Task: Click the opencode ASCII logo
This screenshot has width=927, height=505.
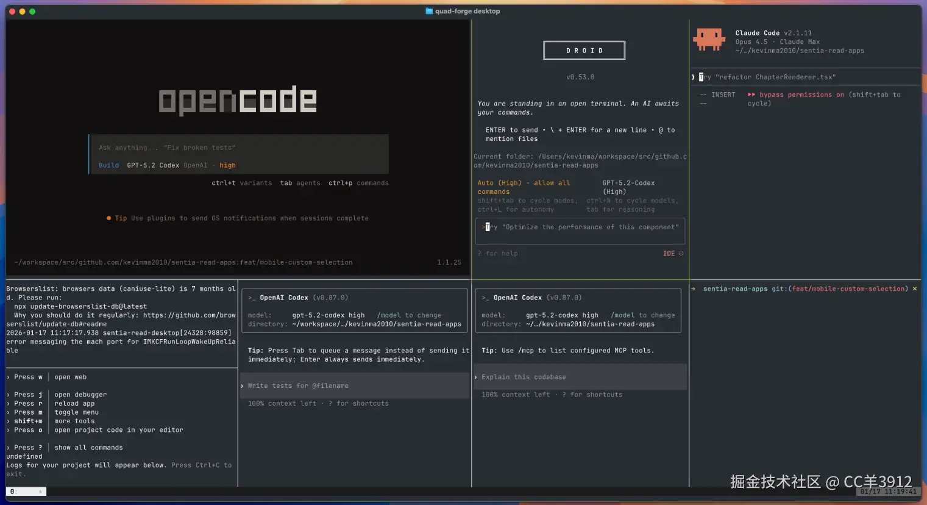Action: pyautogui.click(x=237, y=99)
